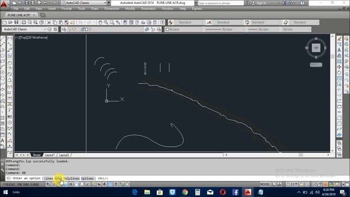This screenshot has height=197, width=350.
Task: Click the Table Style icon
Action: pos(247,22)
